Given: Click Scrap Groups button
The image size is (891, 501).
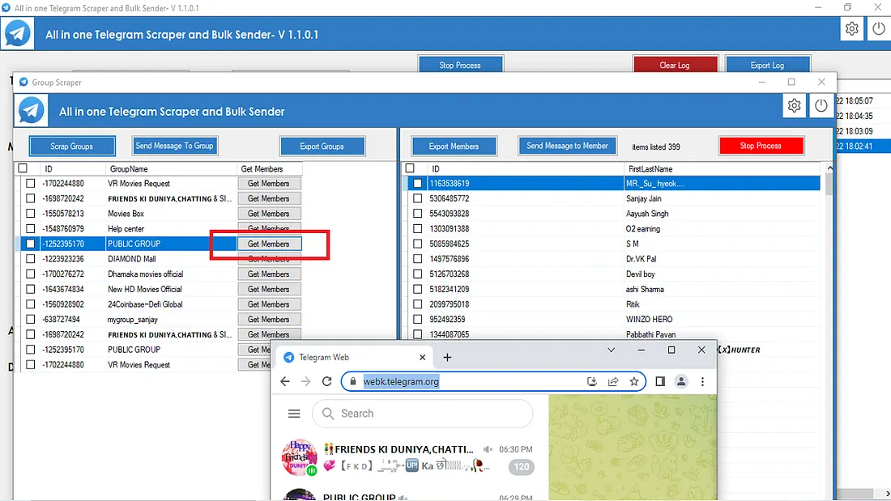Looking at the screenshot, I should (x=71, y=146).
